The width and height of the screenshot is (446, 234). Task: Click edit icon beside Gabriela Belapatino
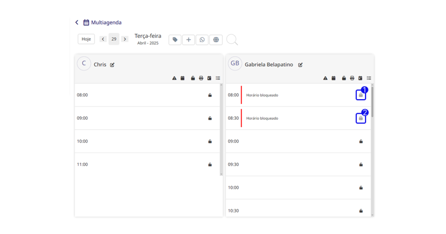(301, 65)
